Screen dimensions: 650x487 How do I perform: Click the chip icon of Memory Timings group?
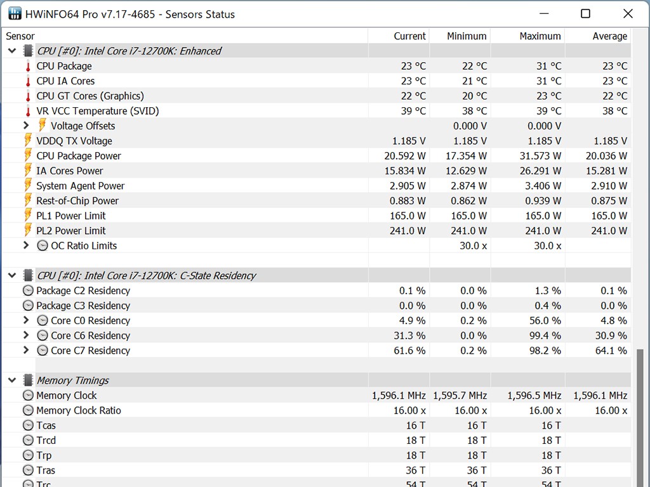[28, 380]
